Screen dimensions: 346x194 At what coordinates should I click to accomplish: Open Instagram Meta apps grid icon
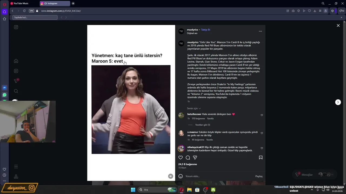[16, 177]
